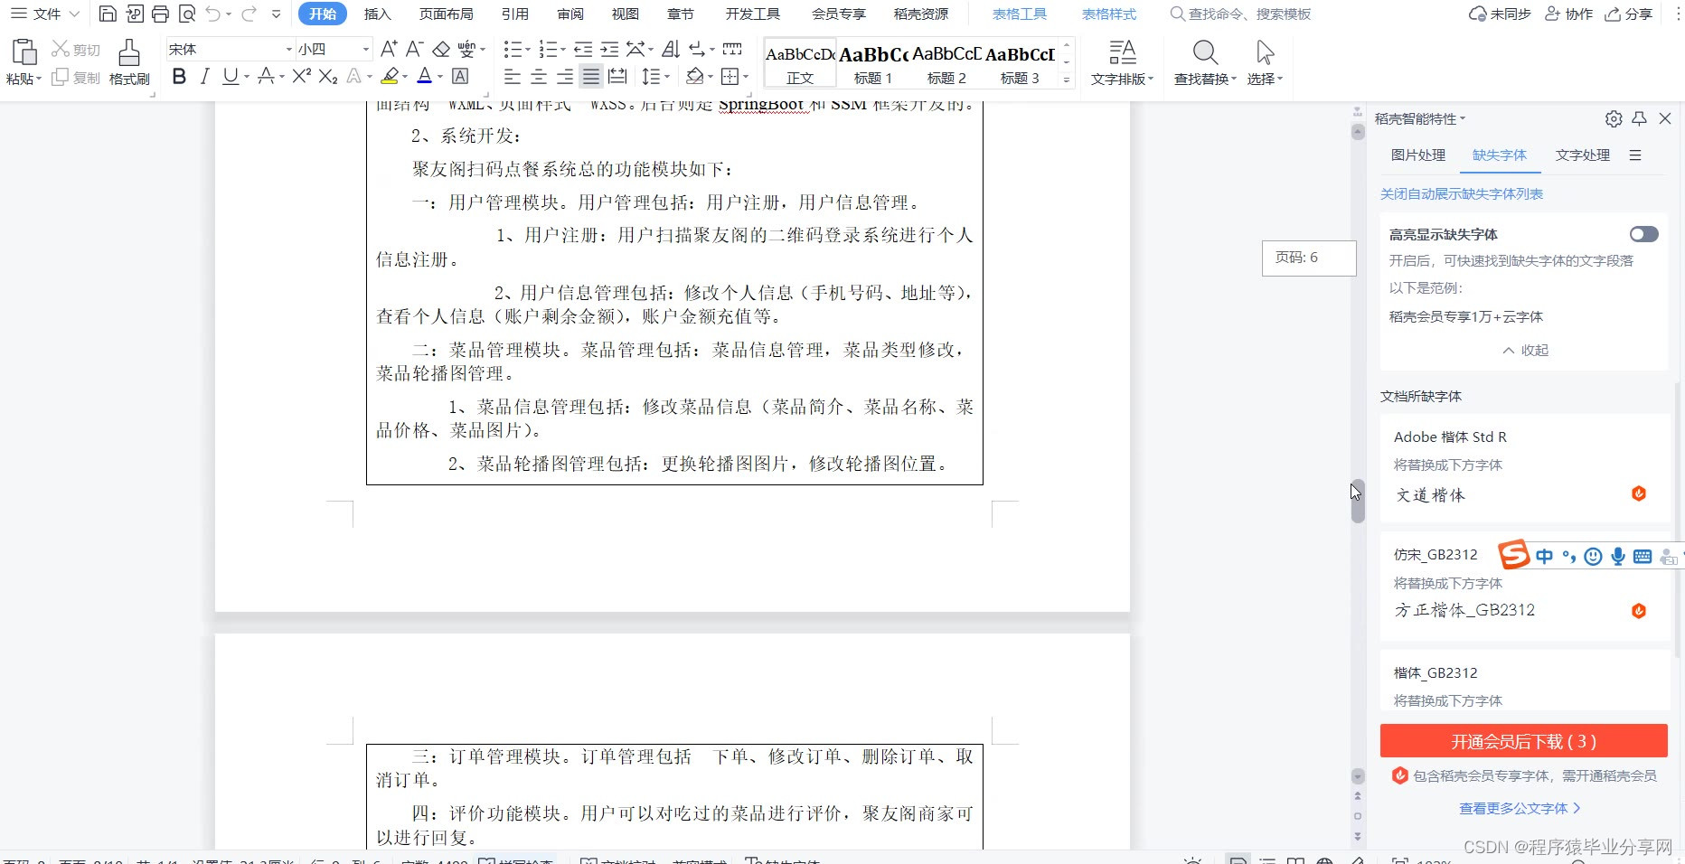Select the 图片处理 panel tab
Image resolution: width=1685 pixels, height=864 pixels.
tap(1418, 155)
